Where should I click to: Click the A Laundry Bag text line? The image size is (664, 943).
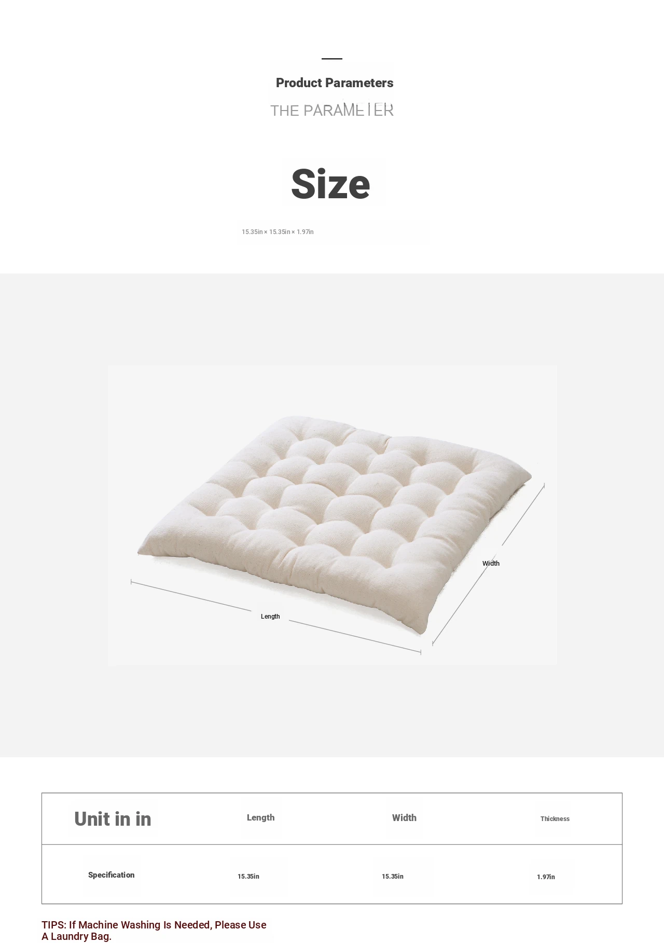77,937
